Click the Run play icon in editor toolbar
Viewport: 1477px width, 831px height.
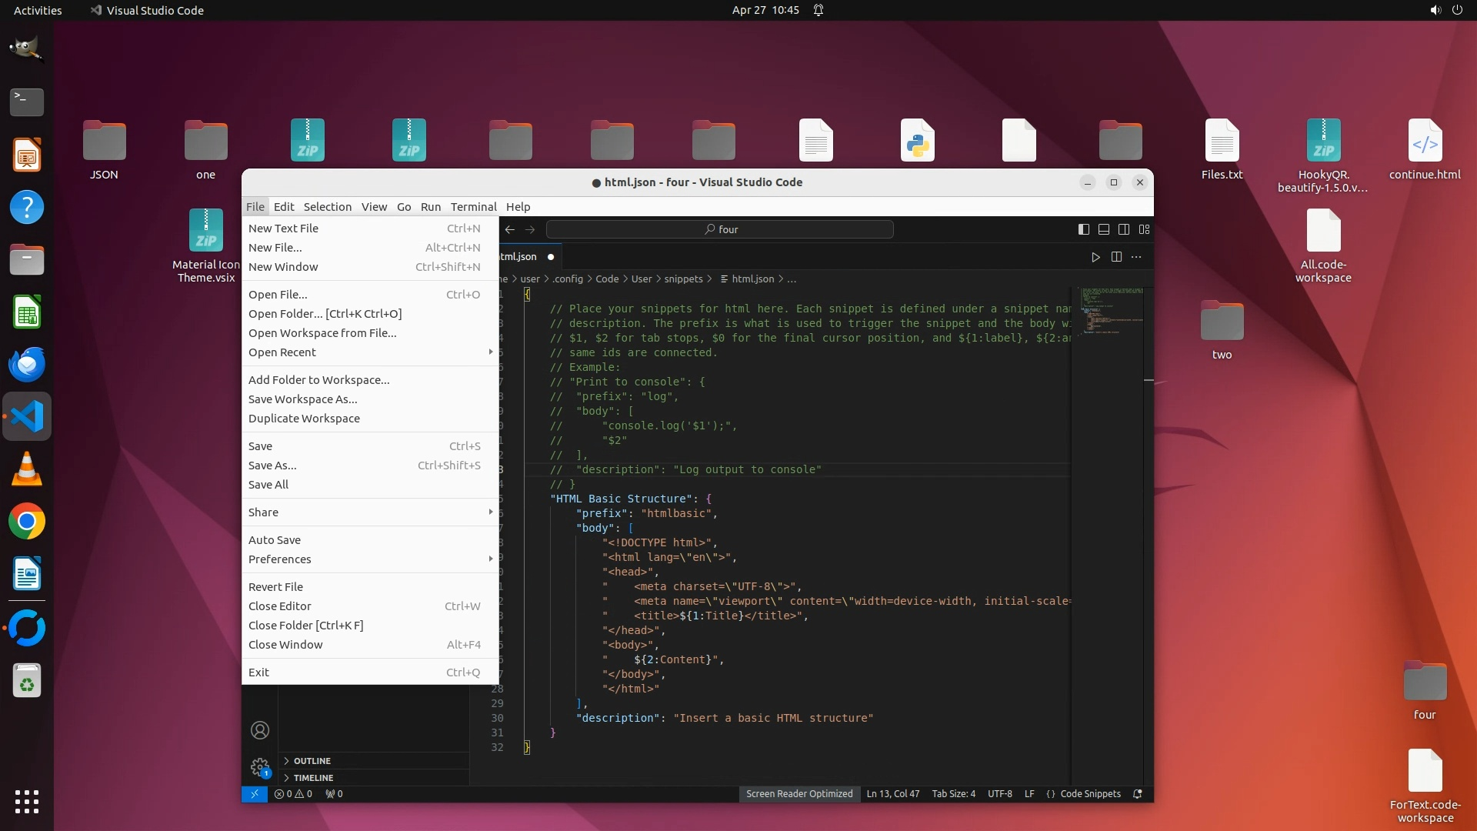1095,257
